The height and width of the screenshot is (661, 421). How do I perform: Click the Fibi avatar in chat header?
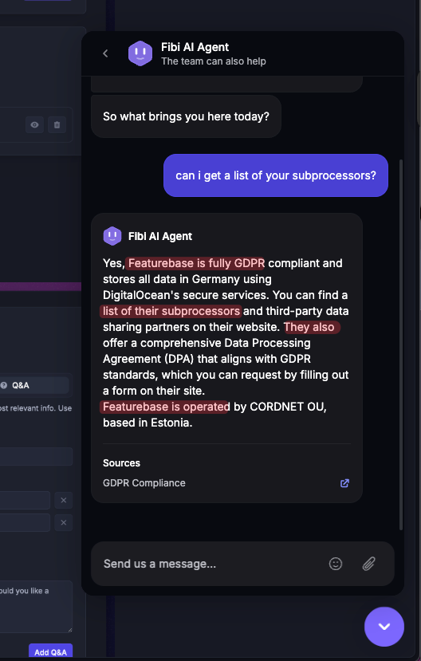tap(140, 53)
